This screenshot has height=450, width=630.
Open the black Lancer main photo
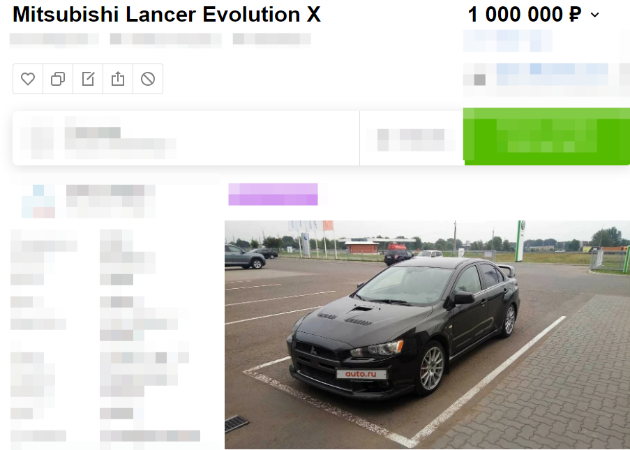pyautogui.click(x=427, y=334)
